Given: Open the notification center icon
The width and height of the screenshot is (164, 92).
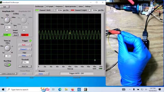Looking at the screenshot, I should 160,89.
